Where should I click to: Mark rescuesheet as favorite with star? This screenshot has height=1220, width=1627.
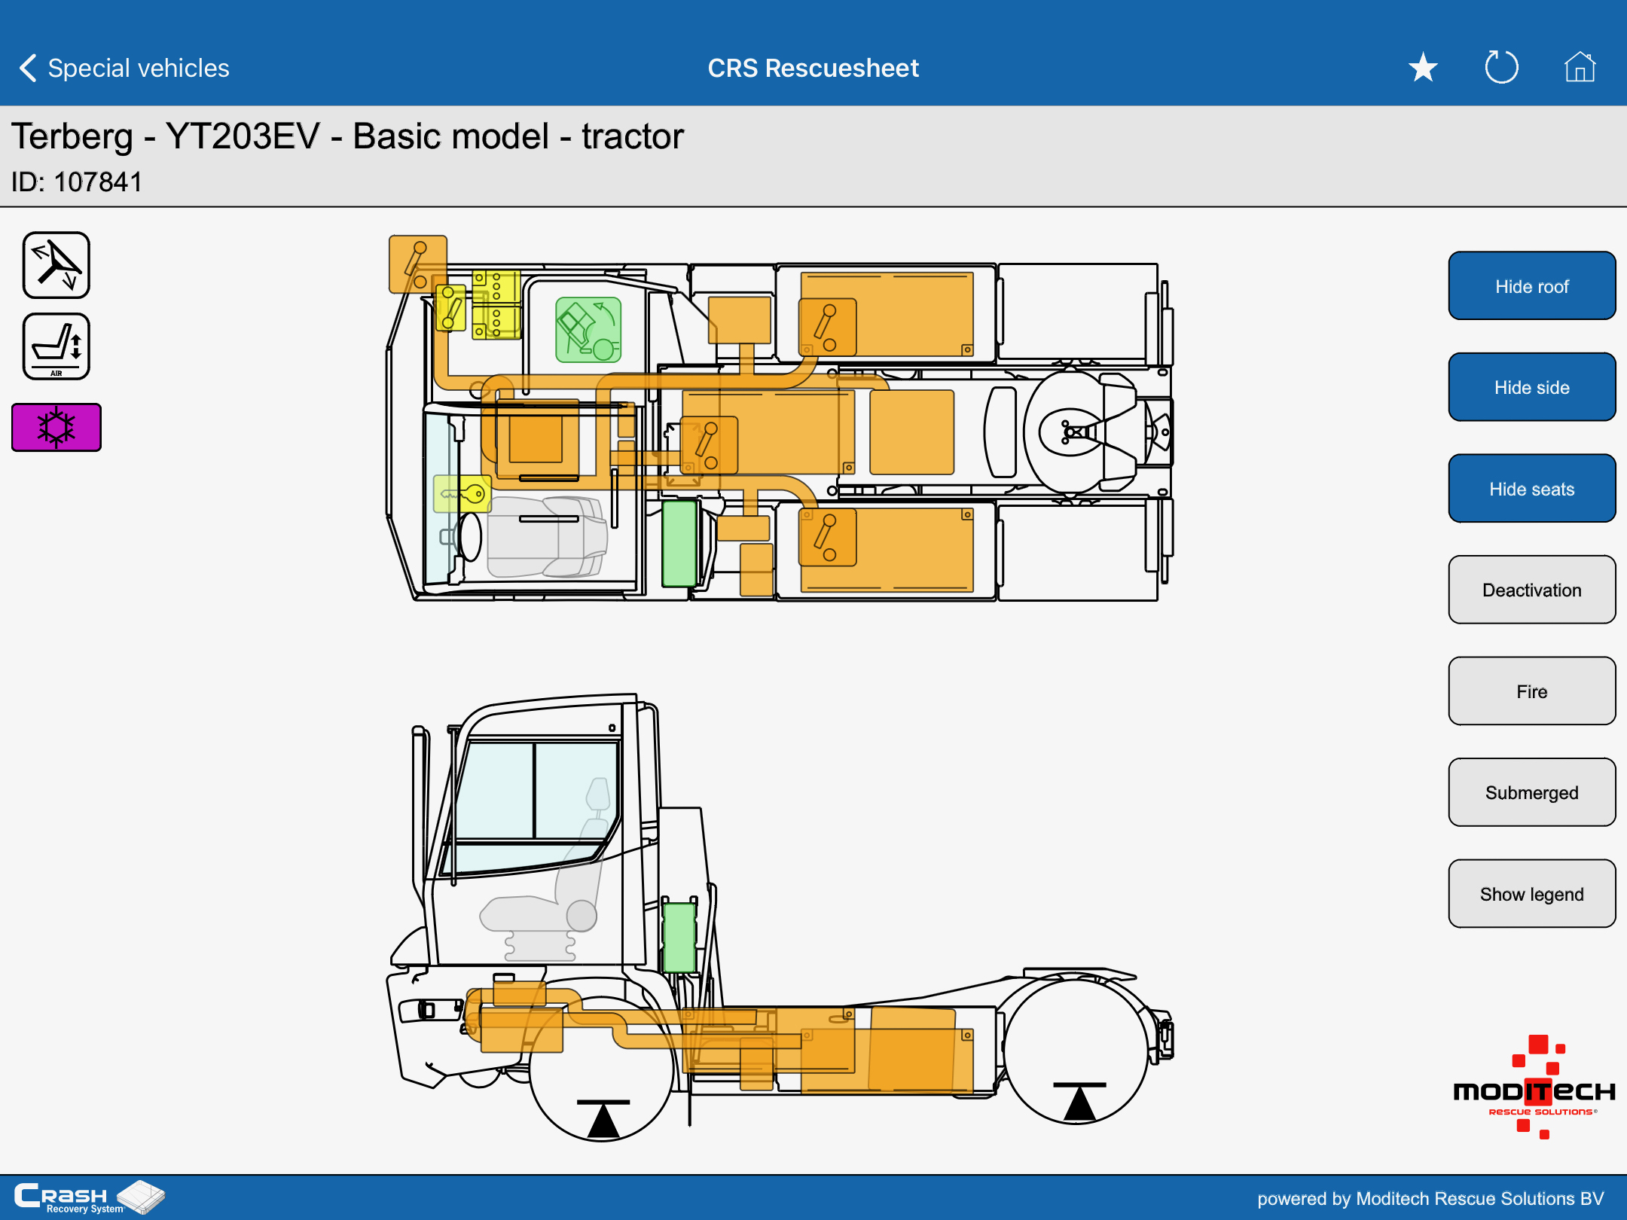1423,68
